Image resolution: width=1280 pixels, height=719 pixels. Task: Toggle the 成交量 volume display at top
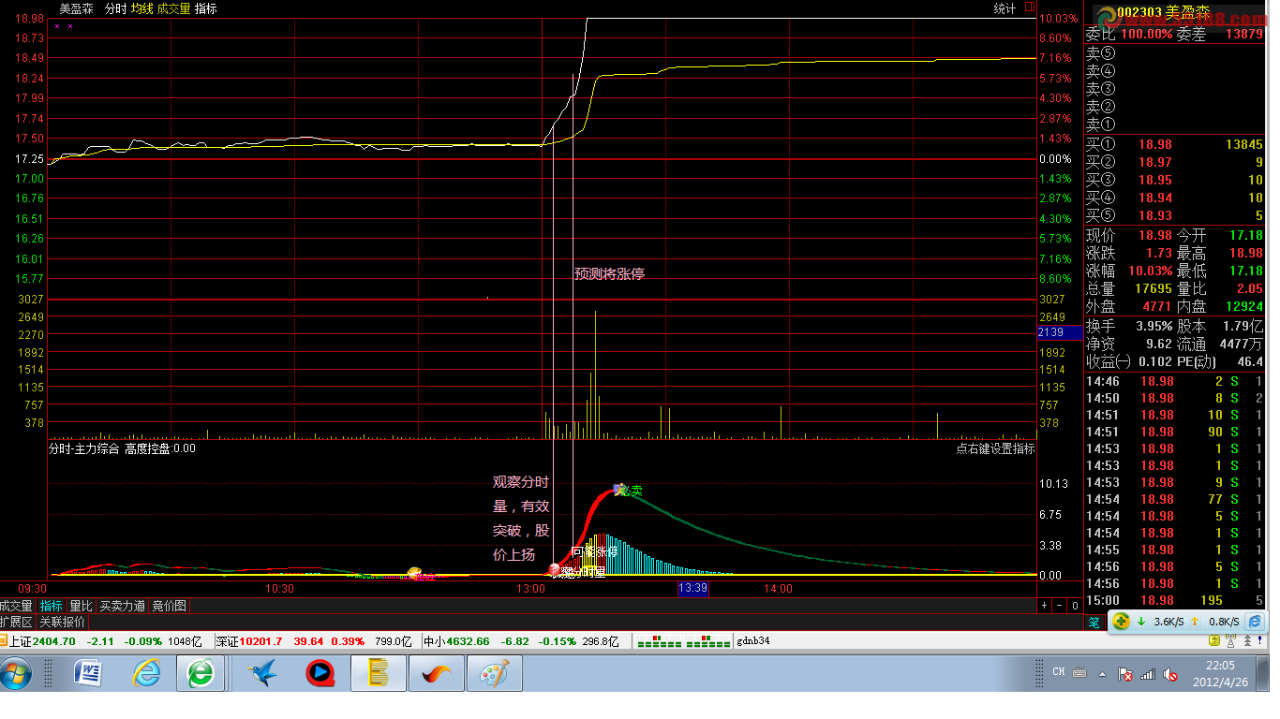(173, 8)
